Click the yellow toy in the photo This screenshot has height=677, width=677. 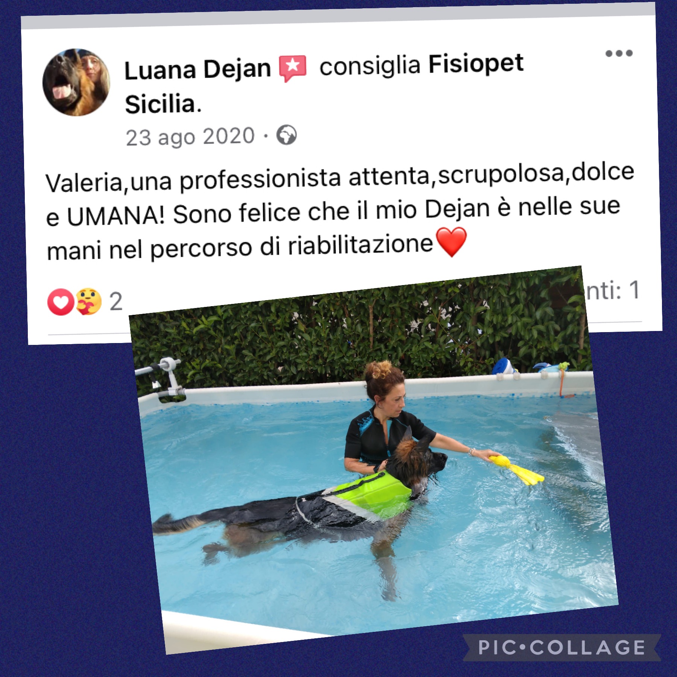tap(516, 470)
